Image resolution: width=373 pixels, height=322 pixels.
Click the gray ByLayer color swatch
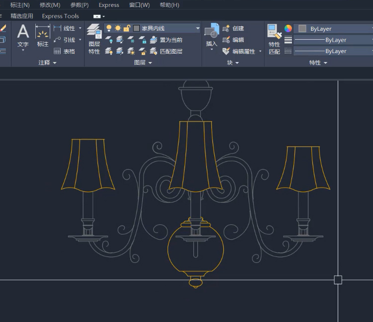[302, 28]
